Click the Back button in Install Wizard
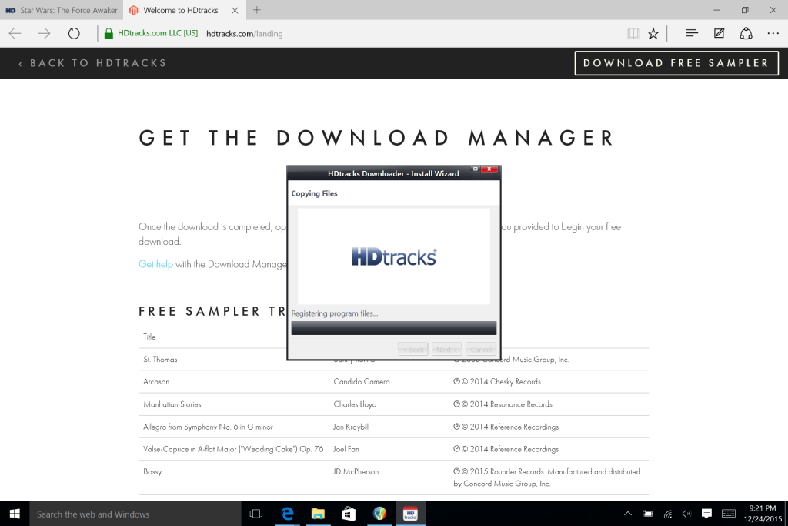Screen dimensions: 788x526 coord(413,349)
